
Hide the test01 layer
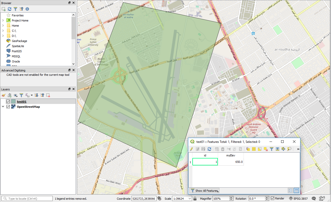(x=8, y=101)
